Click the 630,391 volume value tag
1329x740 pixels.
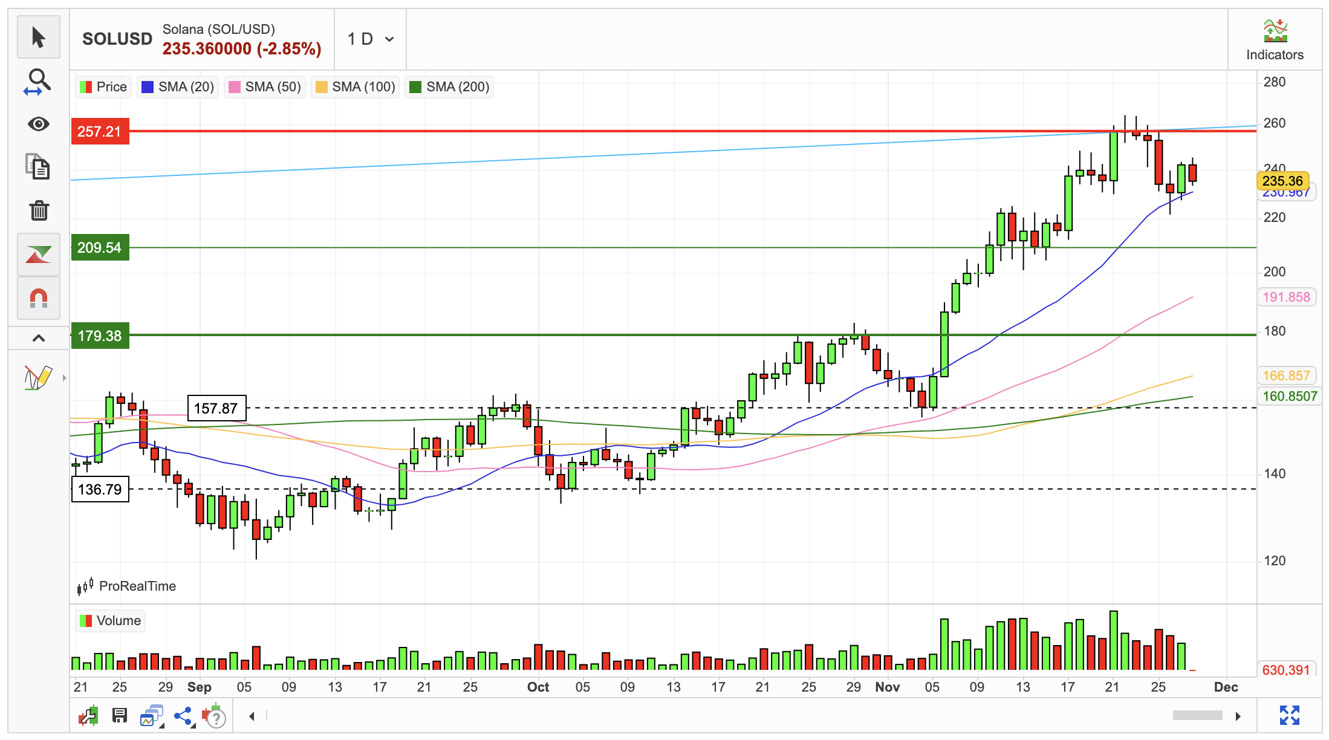click(x=1285, y=670)
